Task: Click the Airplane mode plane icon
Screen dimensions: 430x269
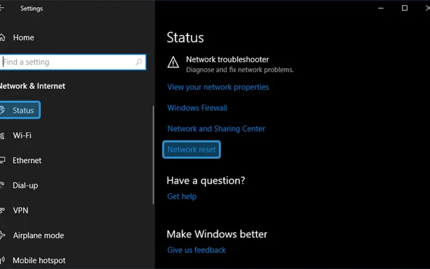Action: point(2,235)
